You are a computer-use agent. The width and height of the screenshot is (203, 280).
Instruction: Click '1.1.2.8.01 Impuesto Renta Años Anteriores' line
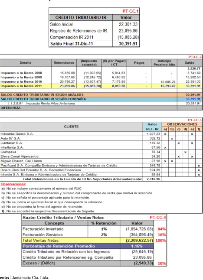pos(101,104)
